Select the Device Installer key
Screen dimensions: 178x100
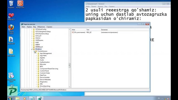click(45, 77)
